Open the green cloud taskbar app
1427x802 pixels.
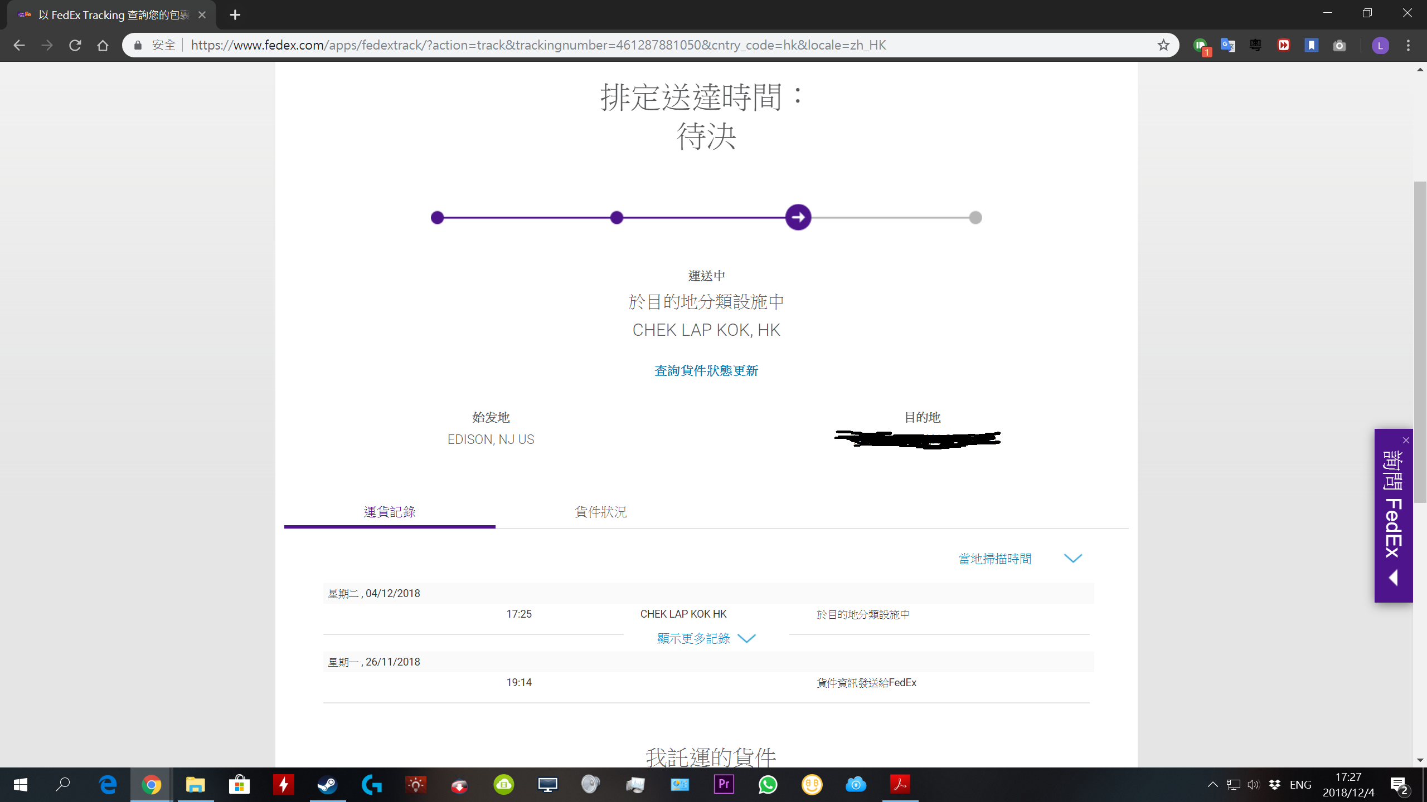503,785
